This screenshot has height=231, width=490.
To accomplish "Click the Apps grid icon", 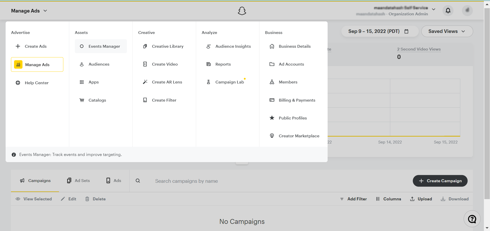I will pyautogui.click(x=82, y=82).
